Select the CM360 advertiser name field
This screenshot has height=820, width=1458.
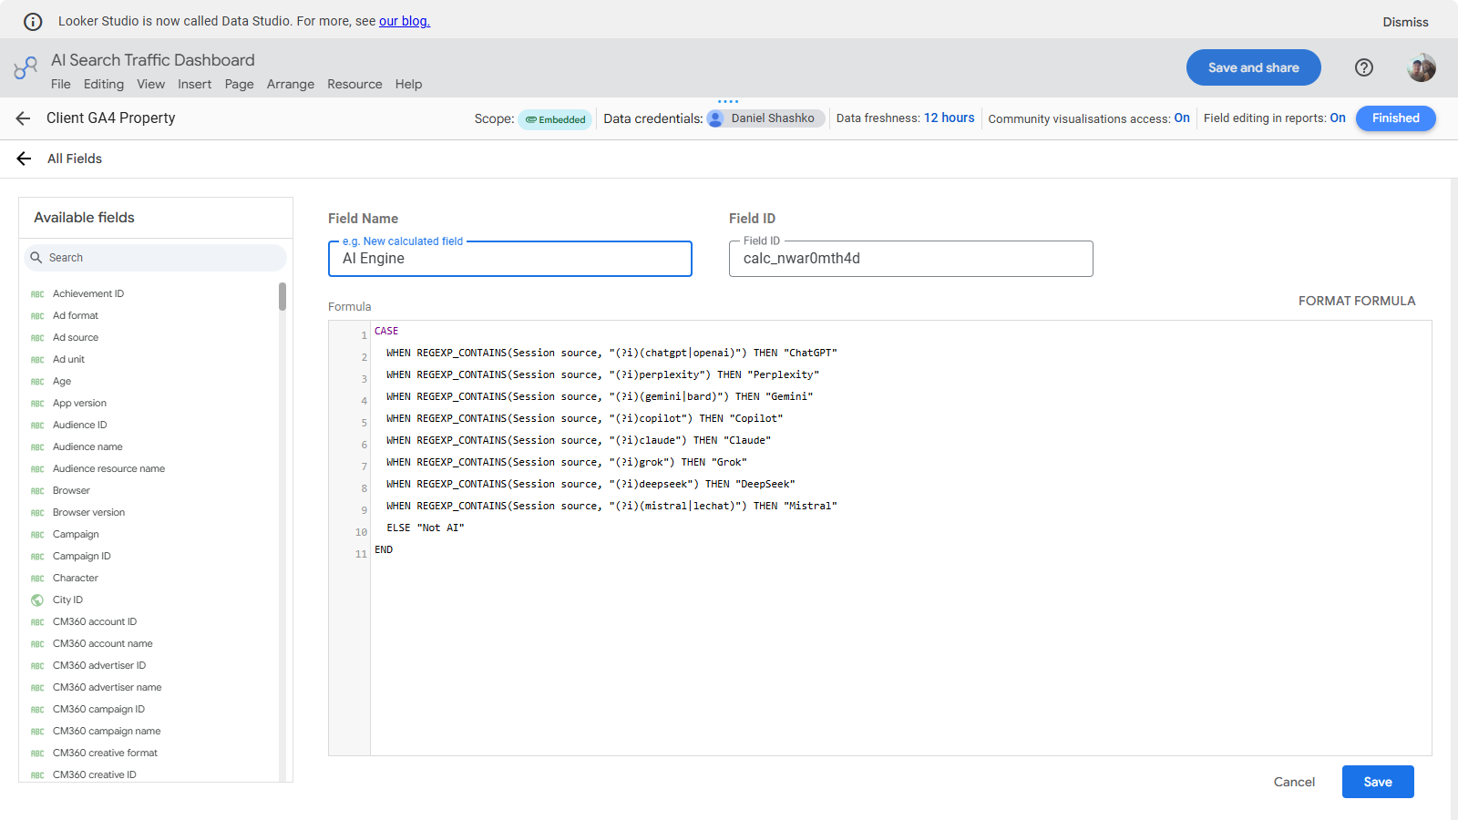[x=108, y=688]
